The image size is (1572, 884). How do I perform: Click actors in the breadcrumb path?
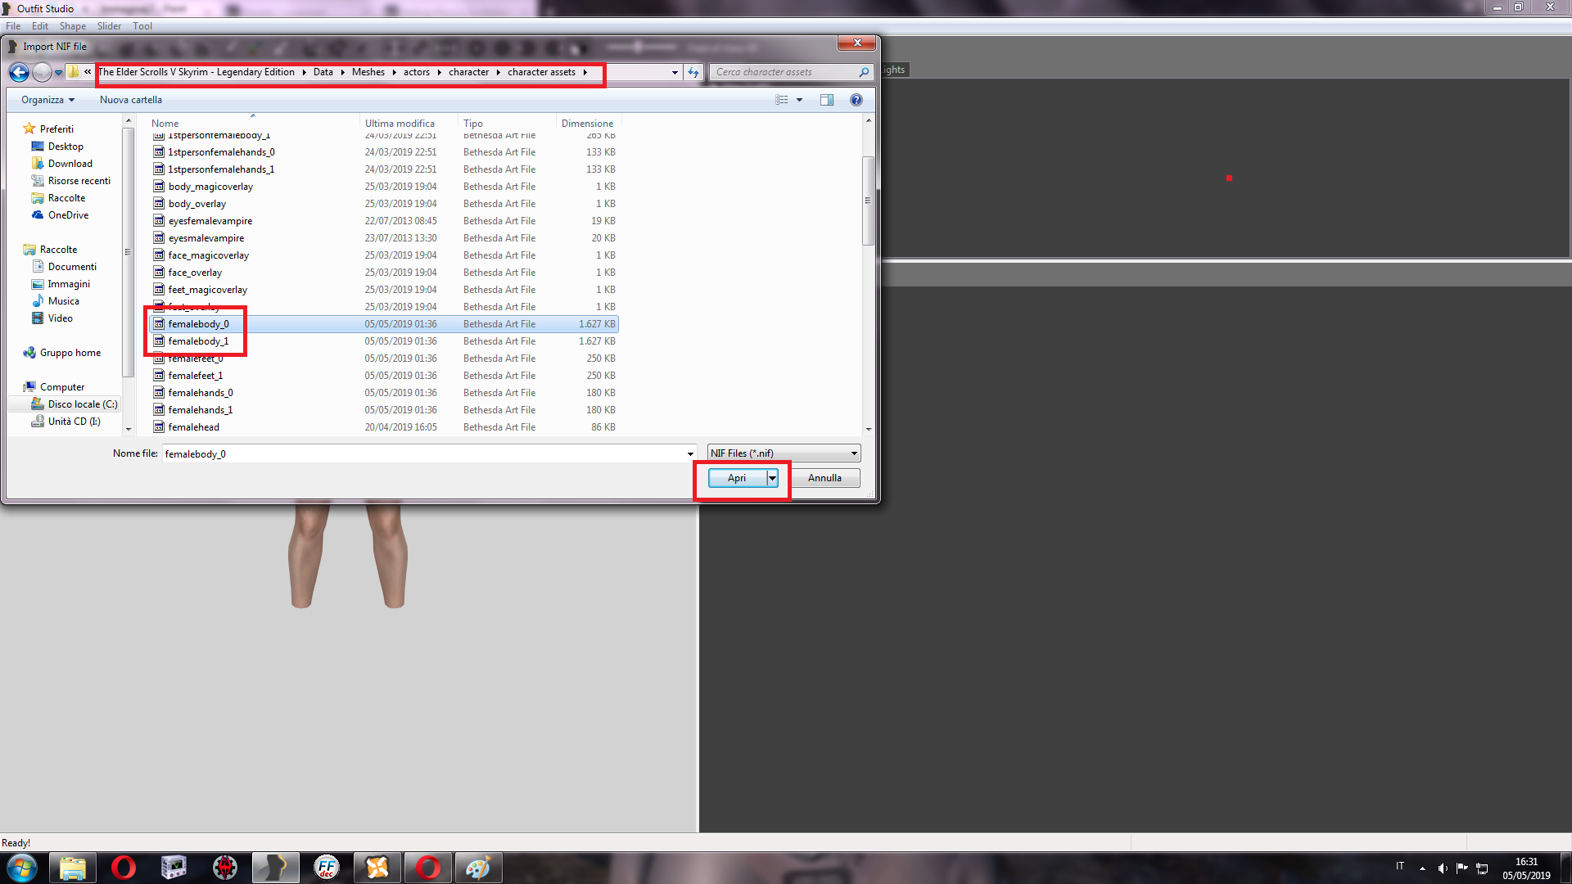coord(416,72)
